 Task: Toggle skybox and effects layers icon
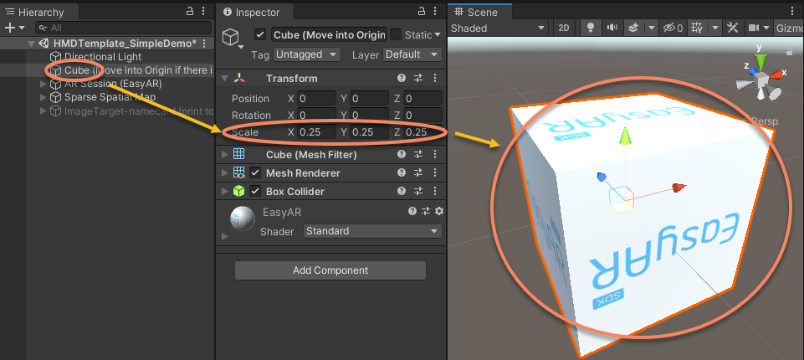click(634, 28)
